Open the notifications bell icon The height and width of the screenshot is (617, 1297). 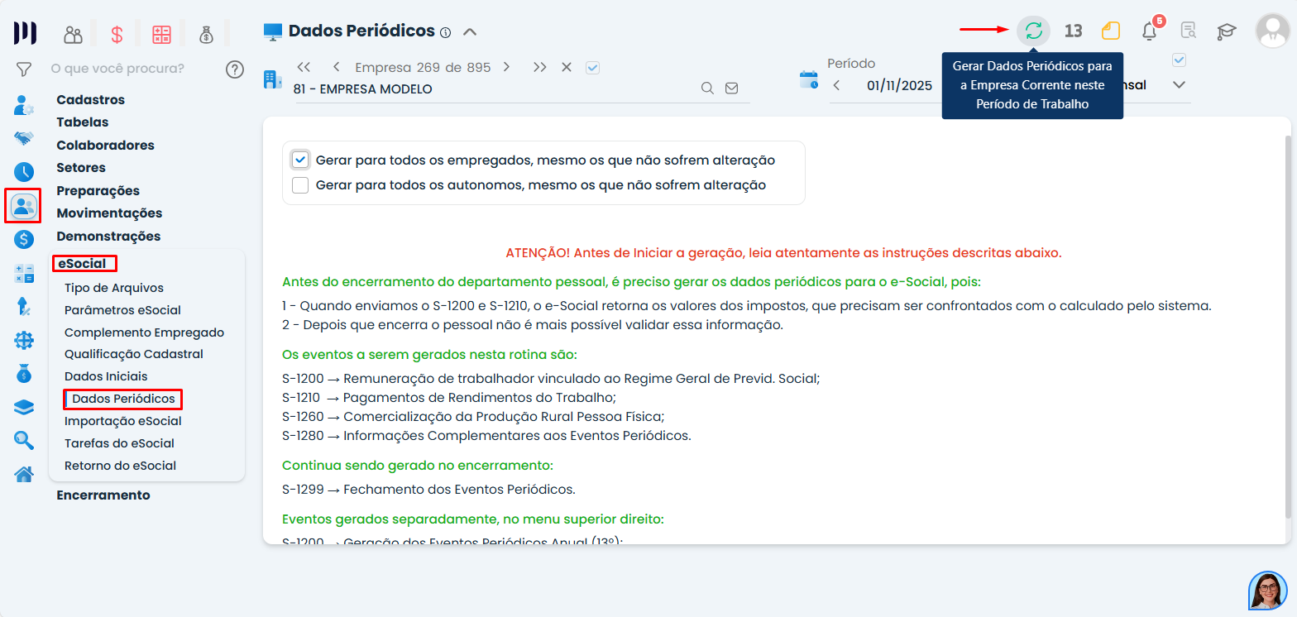point(1149,31)
